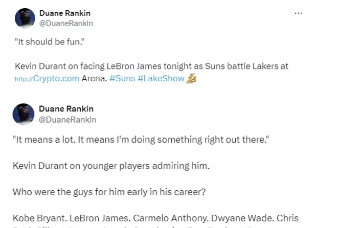Viewport: 339px width, 228px height.
Task: Click the first tweet's profile avatar
Action: [x=25, y=18]
